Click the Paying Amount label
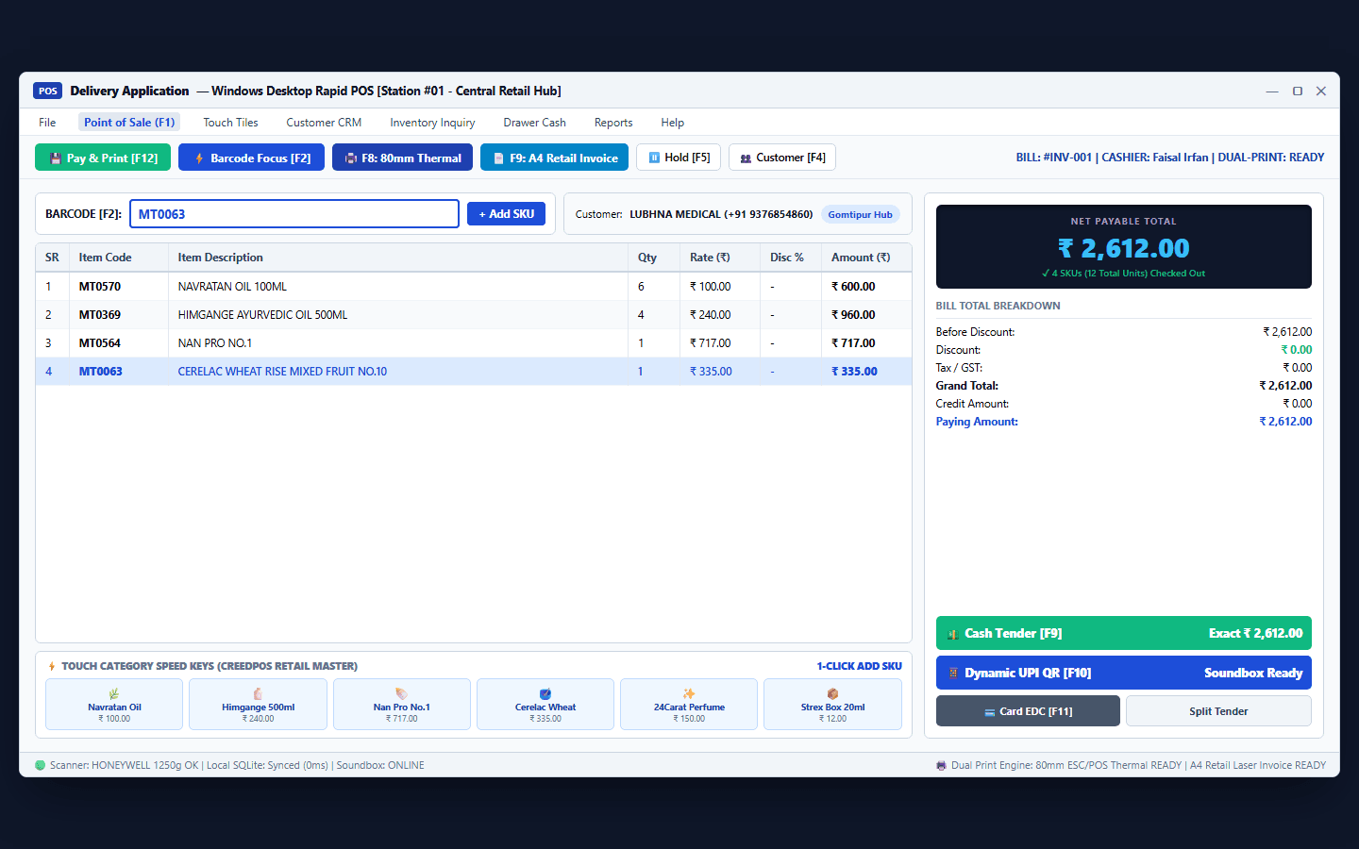 pyautogui.click(x=977, y=422)
